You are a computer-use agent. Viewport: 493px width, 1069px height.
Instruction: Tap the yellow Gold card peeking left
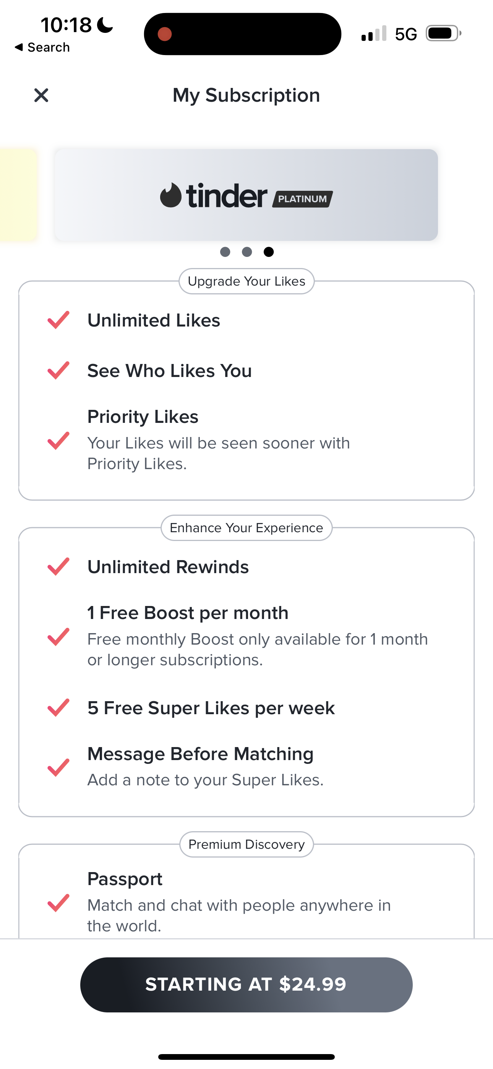pos(18,195)
